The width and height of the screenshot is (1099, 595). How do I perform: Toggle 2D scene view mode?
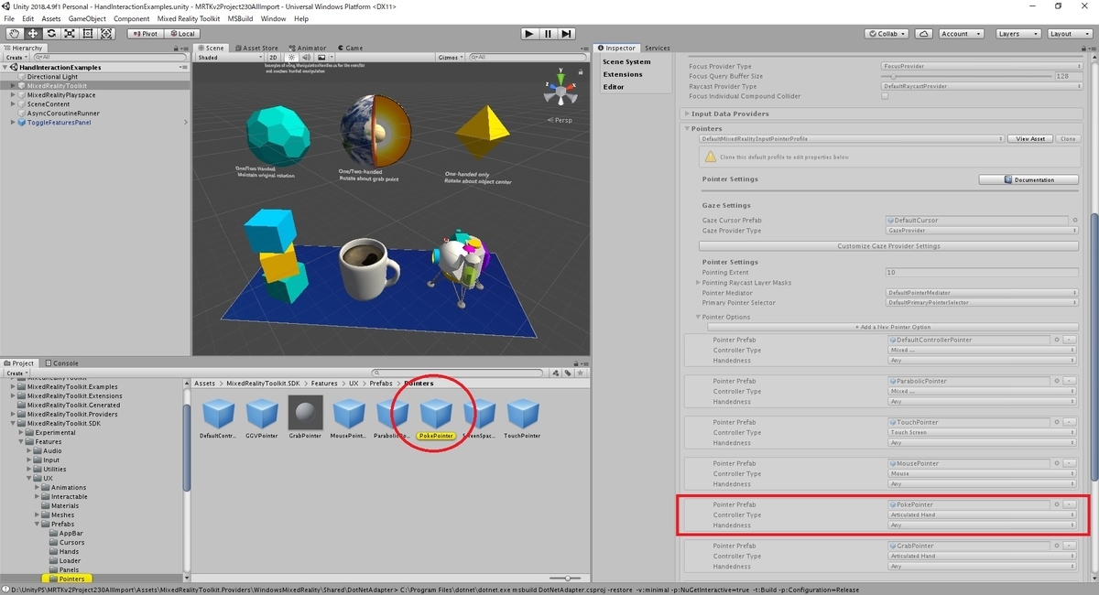(273, 58)
